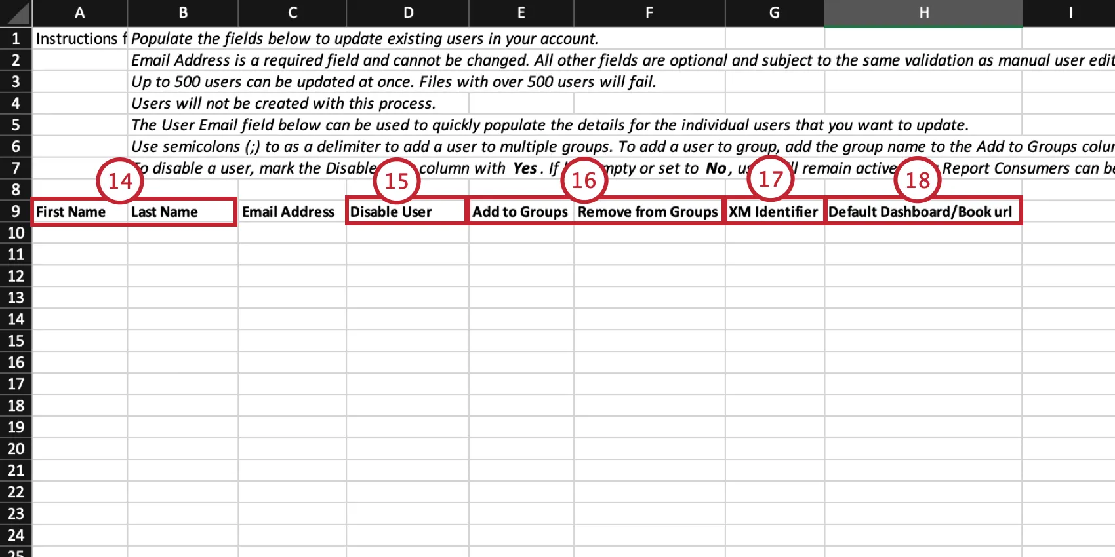Select column A header
The height and width of the screenshot is (557, 1115).
click(x=79, y=12)
